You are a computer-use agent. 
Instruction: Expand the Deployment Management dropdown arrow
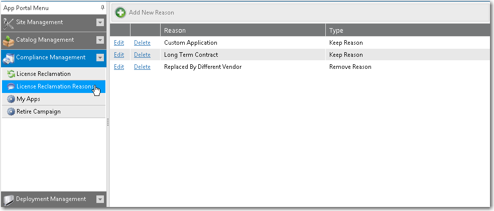[100, 199]
